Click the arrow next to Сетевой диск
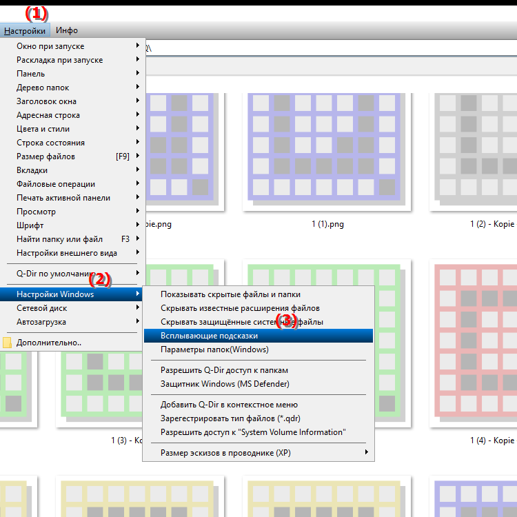Screen dimensions: 517x517 (137, 307)
